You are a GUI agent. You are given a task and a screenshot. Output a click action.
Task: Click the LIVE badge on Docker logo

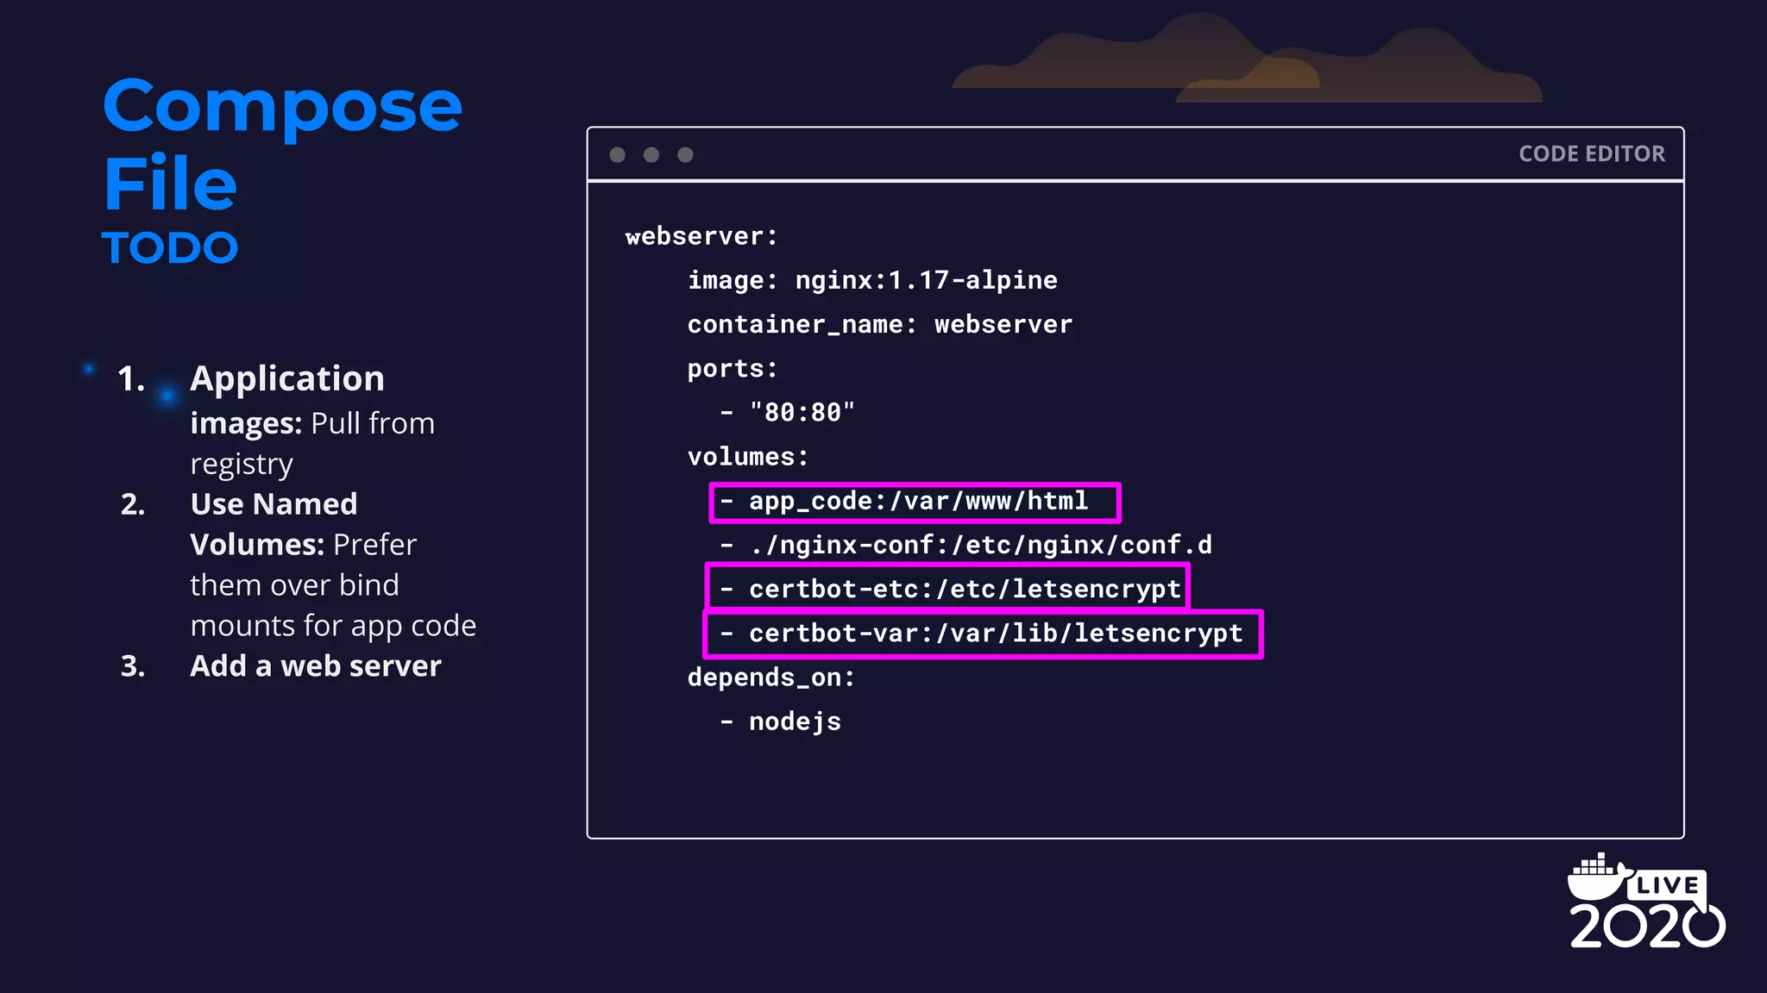pyautogui.click(x=1667, y=885)
